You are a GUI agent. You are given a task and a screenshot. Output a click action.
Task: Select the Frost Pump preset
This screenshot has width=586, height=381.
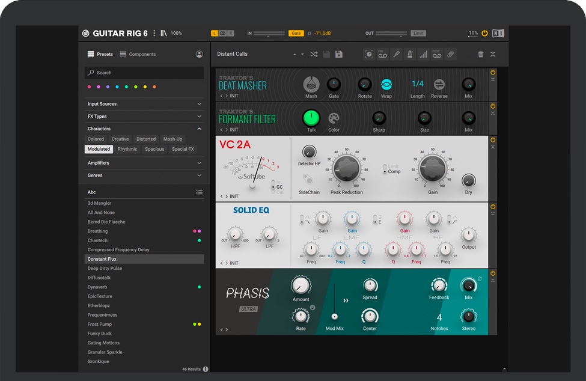[100, 324]
